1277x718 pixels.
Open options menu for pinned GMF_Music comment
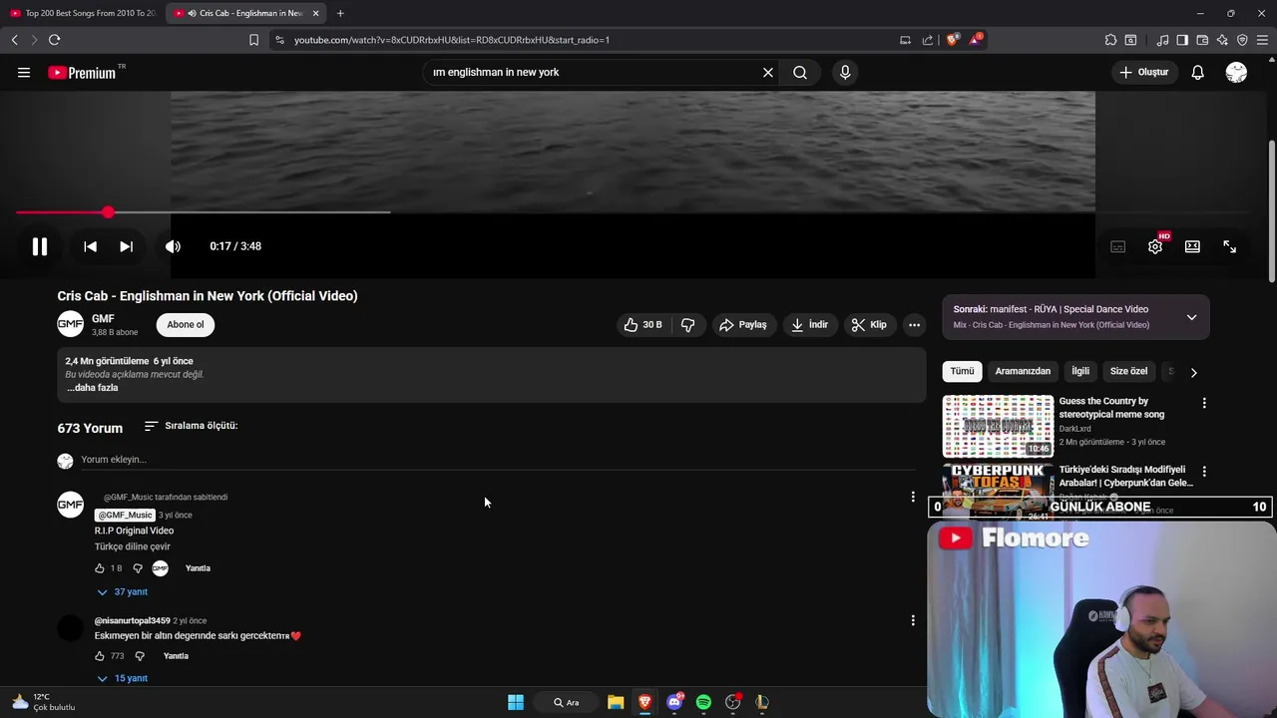pyautogui.click(x=912, y=497)
